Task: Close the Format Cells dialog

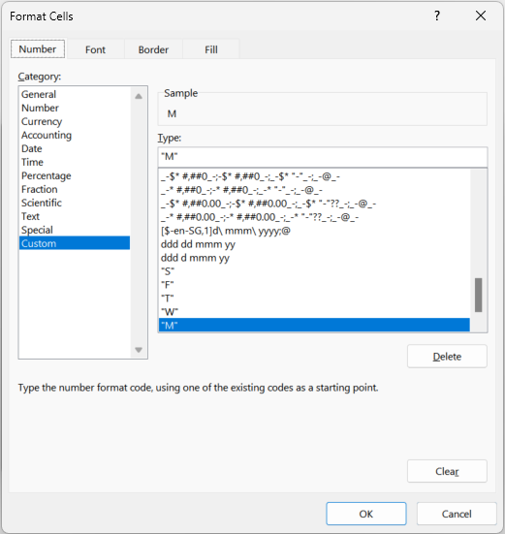Action: pyautogui.click(x=481, y=16)
